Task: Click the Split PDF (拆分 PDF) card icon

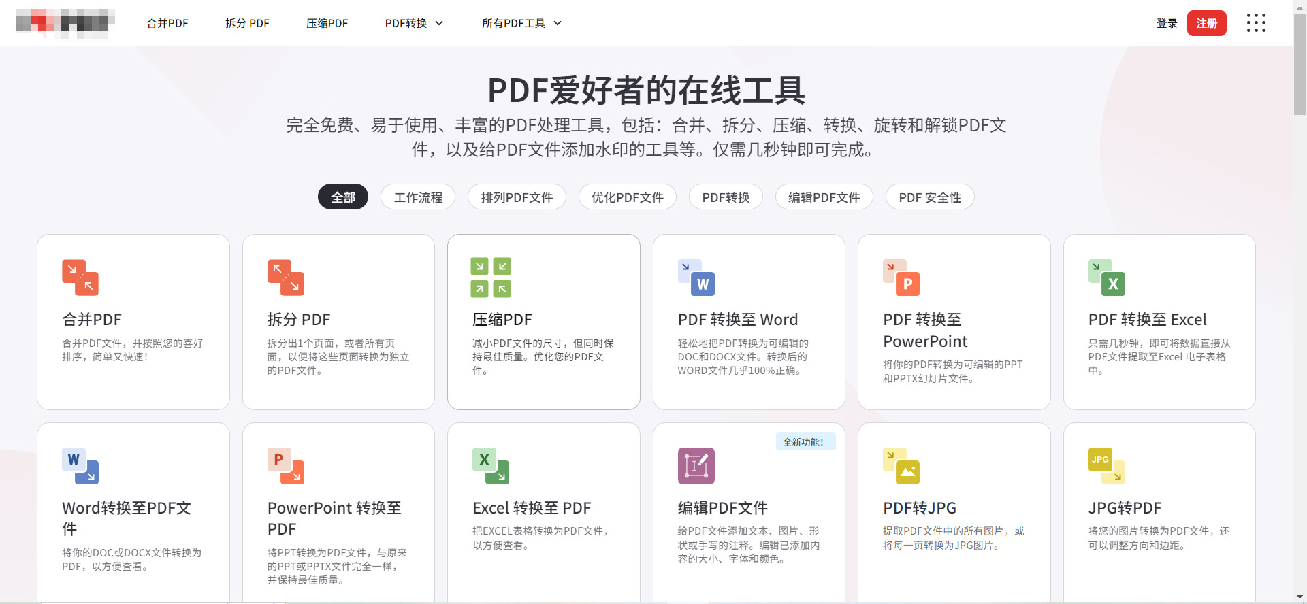Action: 286,278
